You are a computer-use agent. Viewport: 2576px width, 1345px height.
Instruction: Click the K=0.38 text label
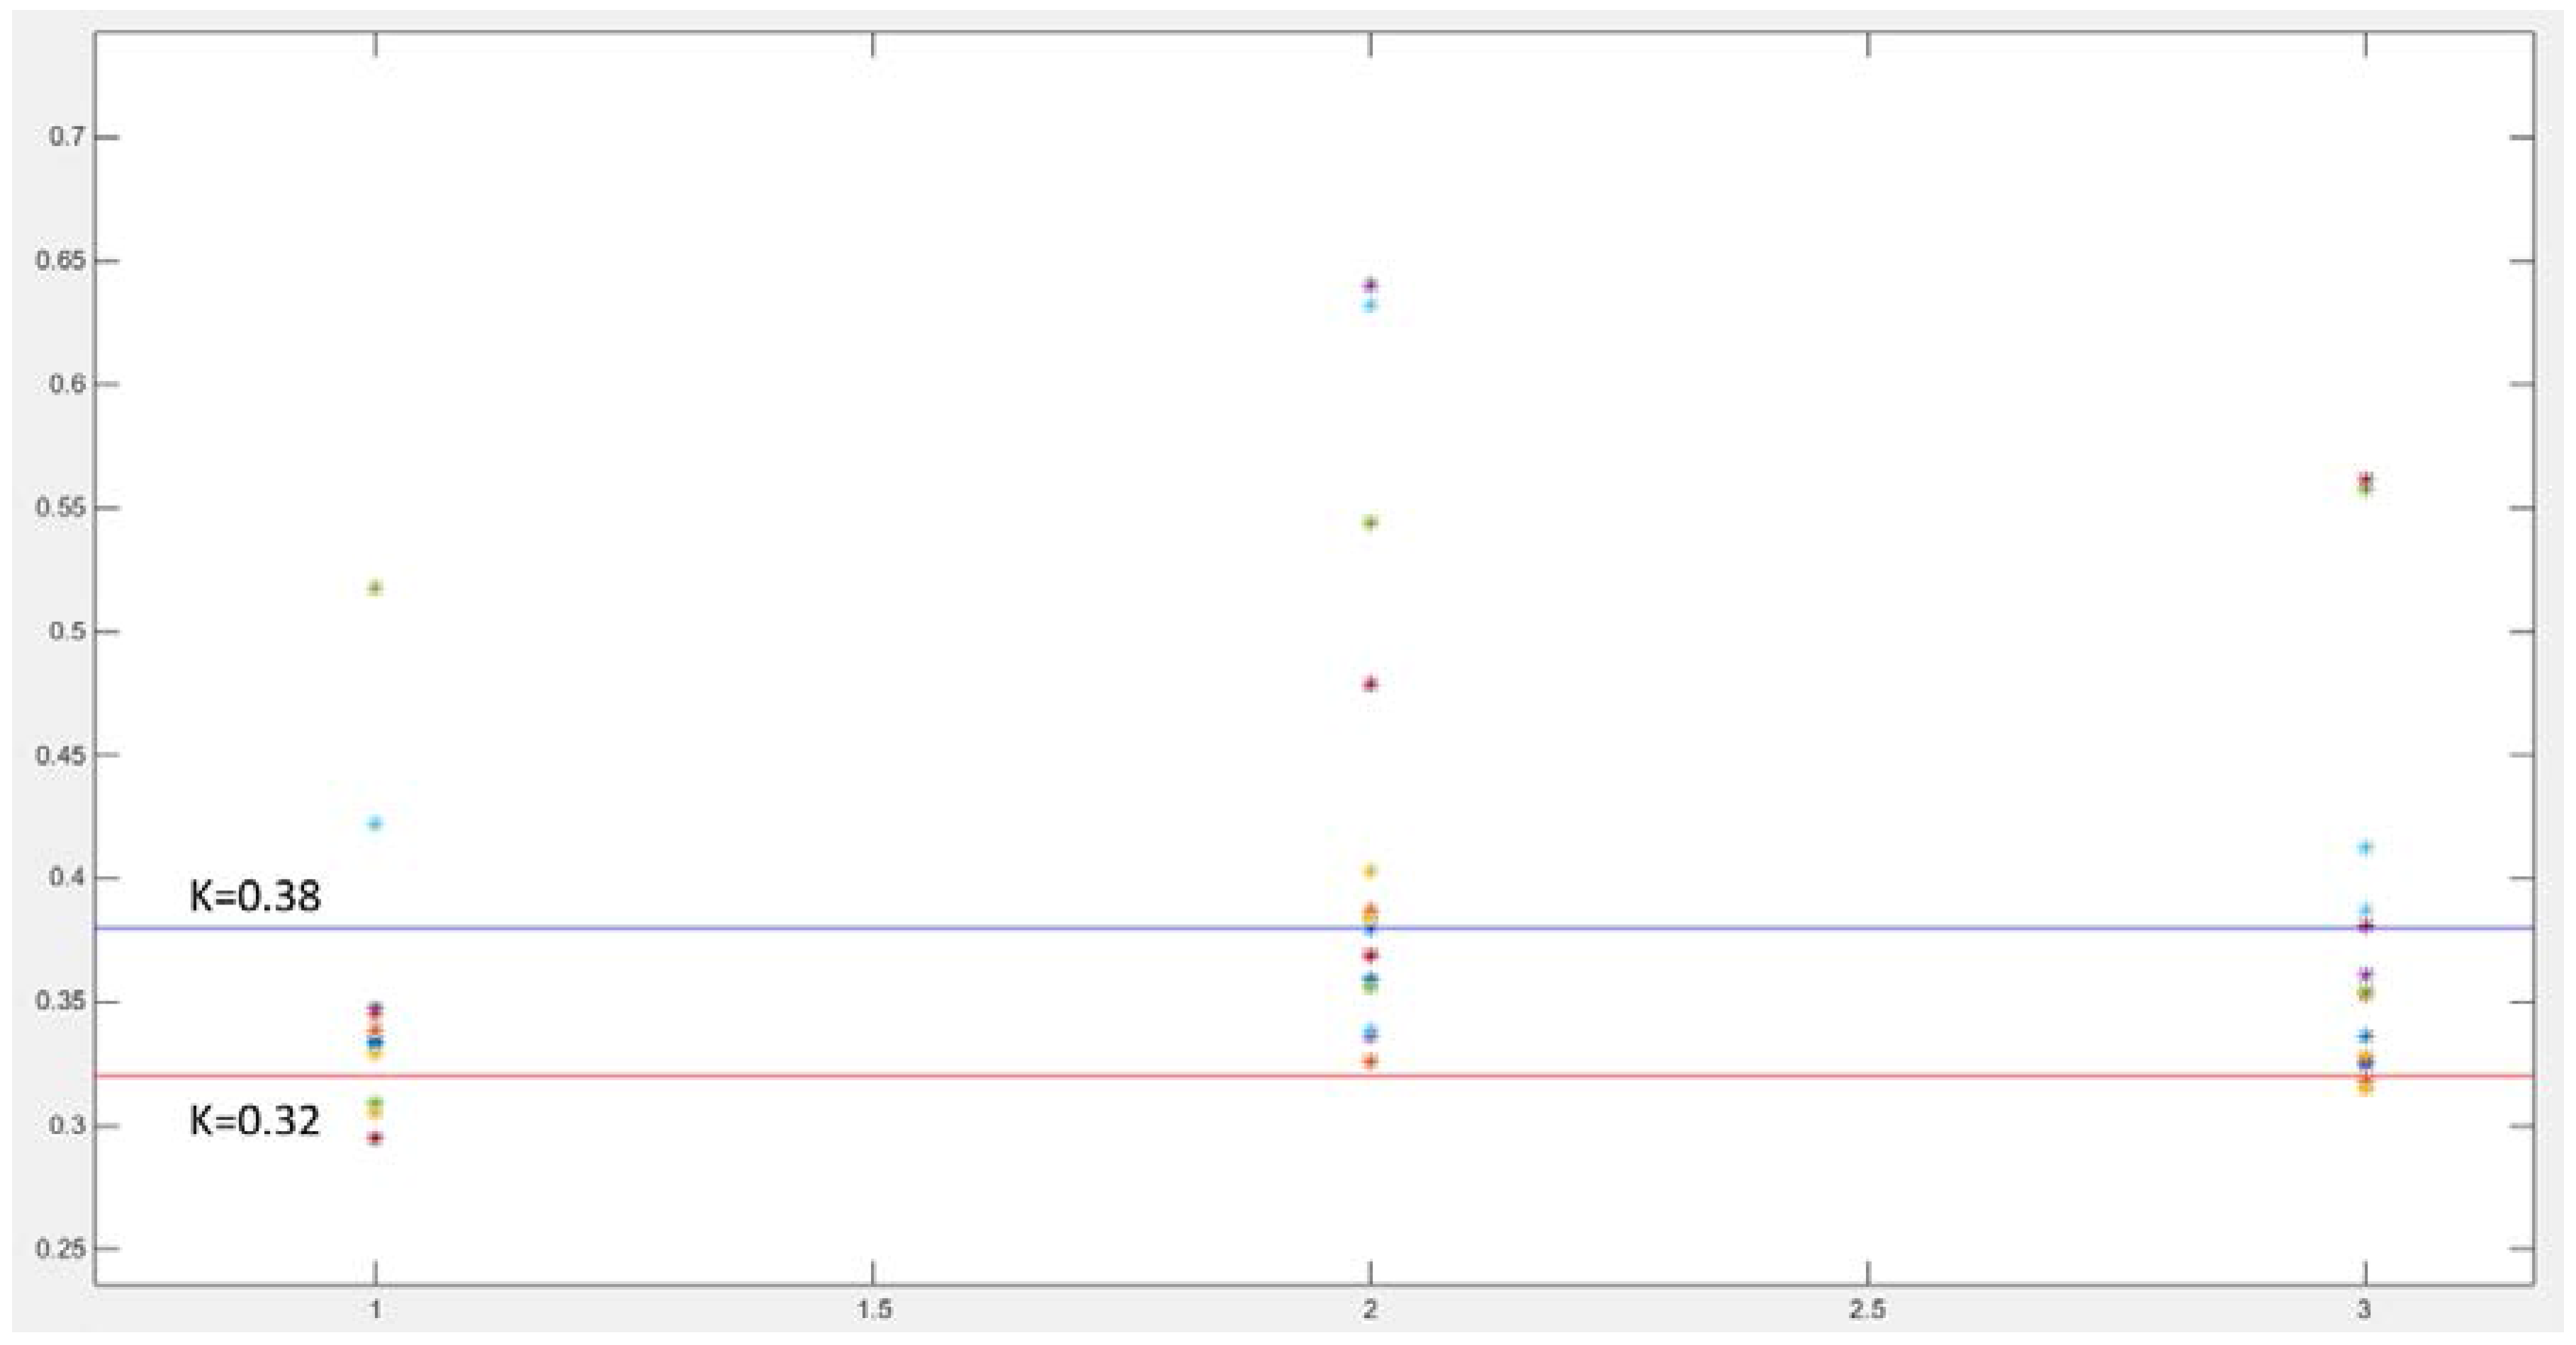255,897
